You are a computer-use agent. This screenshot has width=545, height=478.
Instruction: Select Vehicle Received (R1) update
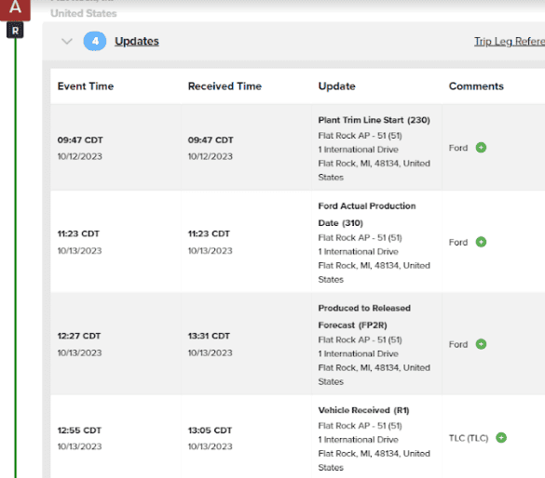(363, 410)
